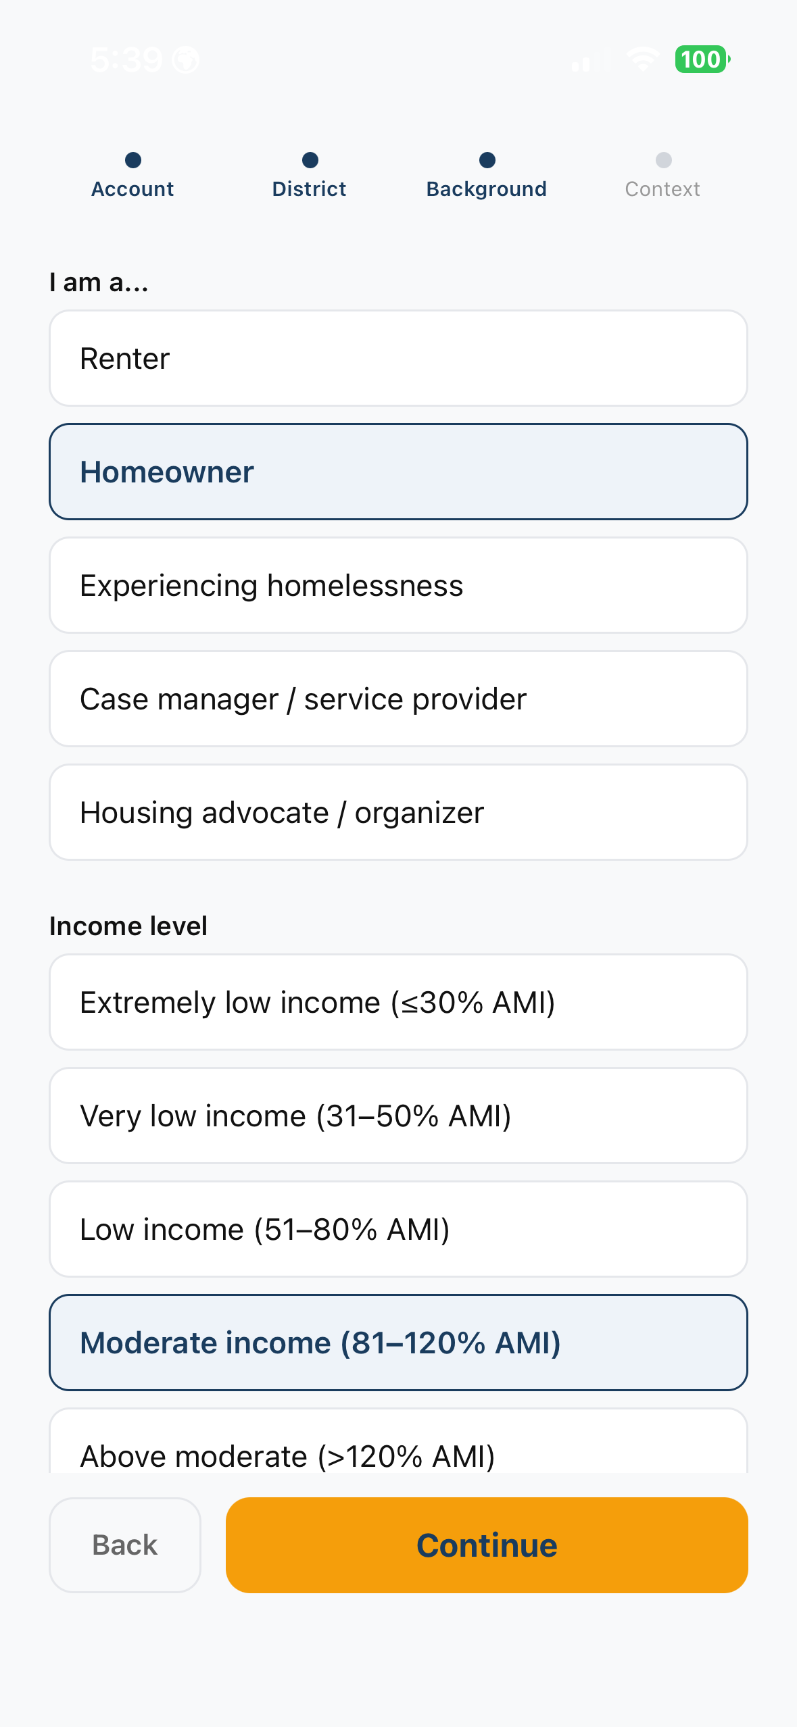Tap the Wi-Fi status icon
Screen dimensions: 797x1727
point(643,59)
